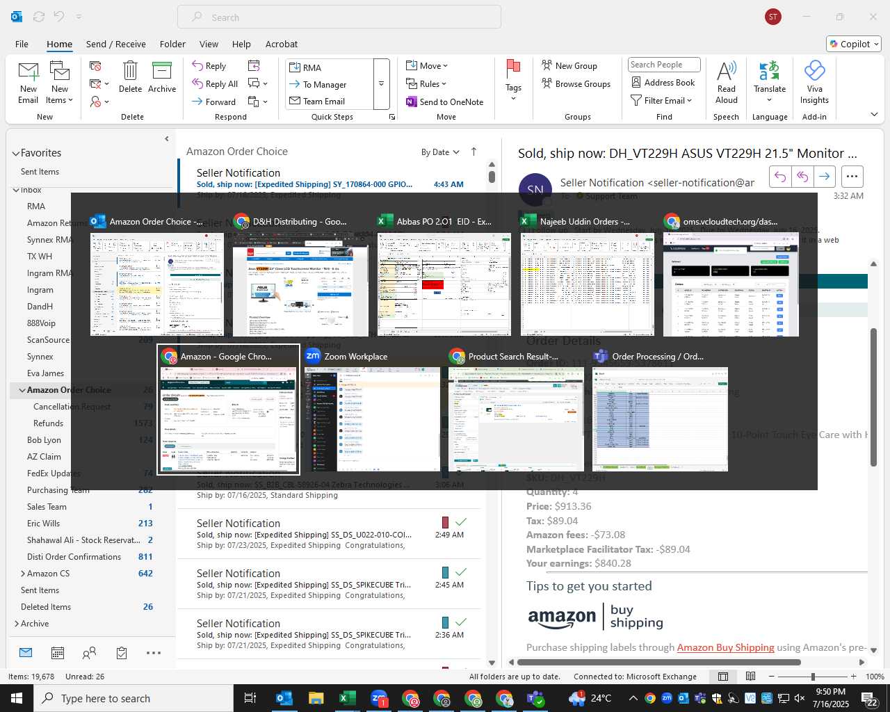Toggle the sort order arrow

[x=474, y=152]
